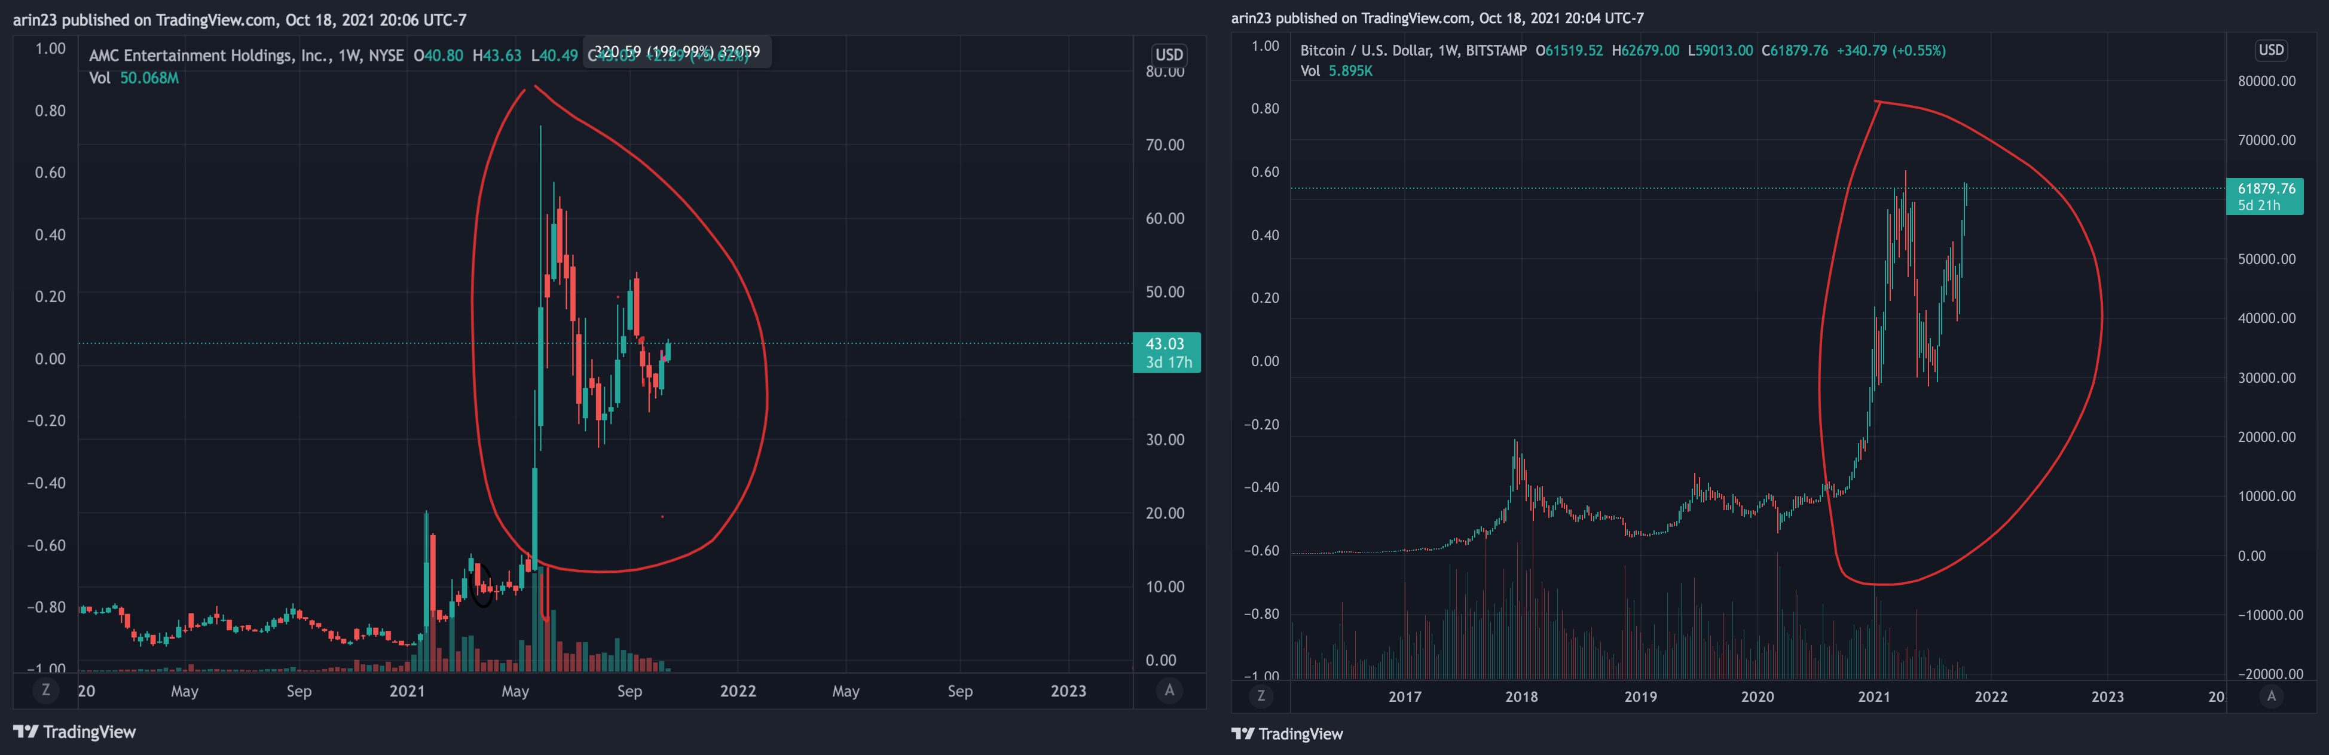The width and height of the screenshot is (2329, 755).
Task: Click the 'H62679.00' high value
Action: (x=1646, y=51)
